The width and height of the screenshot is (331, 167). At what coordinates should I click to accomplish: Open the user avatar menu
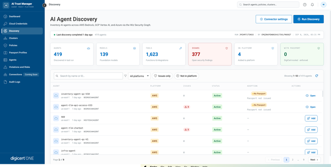click(x=323, y=5)
